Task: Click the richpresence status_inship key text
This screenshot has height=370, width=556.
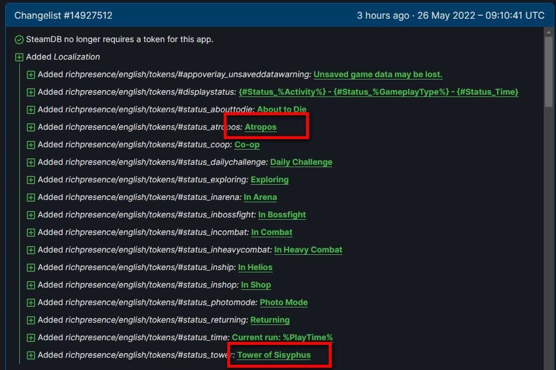Action: [150, 268]
